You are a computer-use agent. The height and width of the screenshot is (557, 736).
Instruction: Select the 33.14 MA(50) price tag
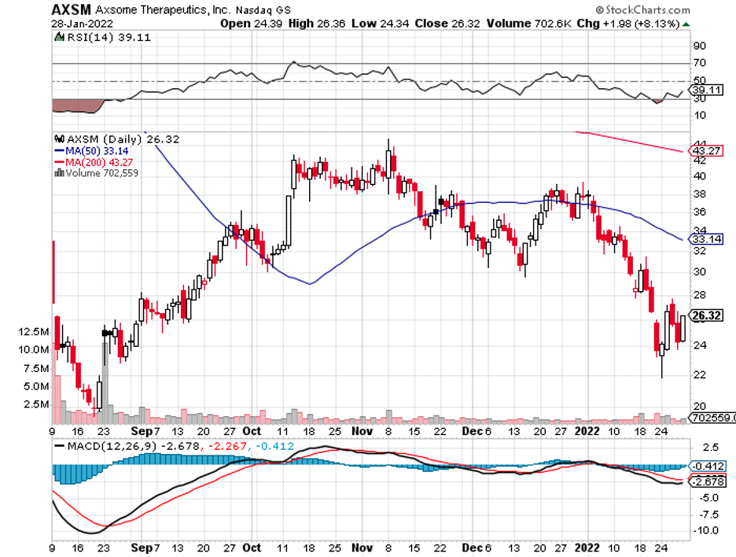click(x=704, y=238)
